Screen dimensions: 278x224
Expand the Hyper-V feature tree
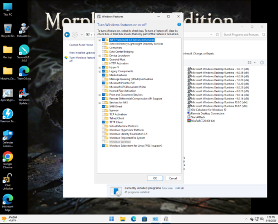tap(100, 67)
